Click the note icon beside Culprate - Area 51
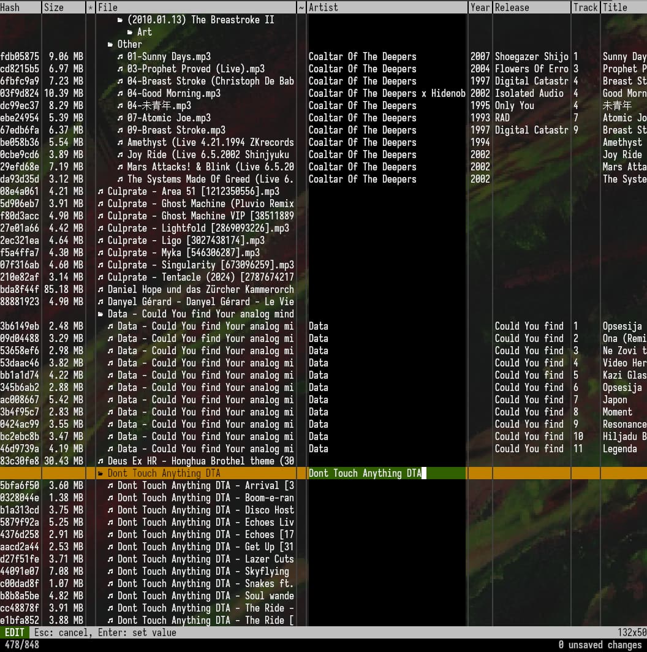Image resolution: width=647 pixels, height=652 pixels. [x=100, y=192]
